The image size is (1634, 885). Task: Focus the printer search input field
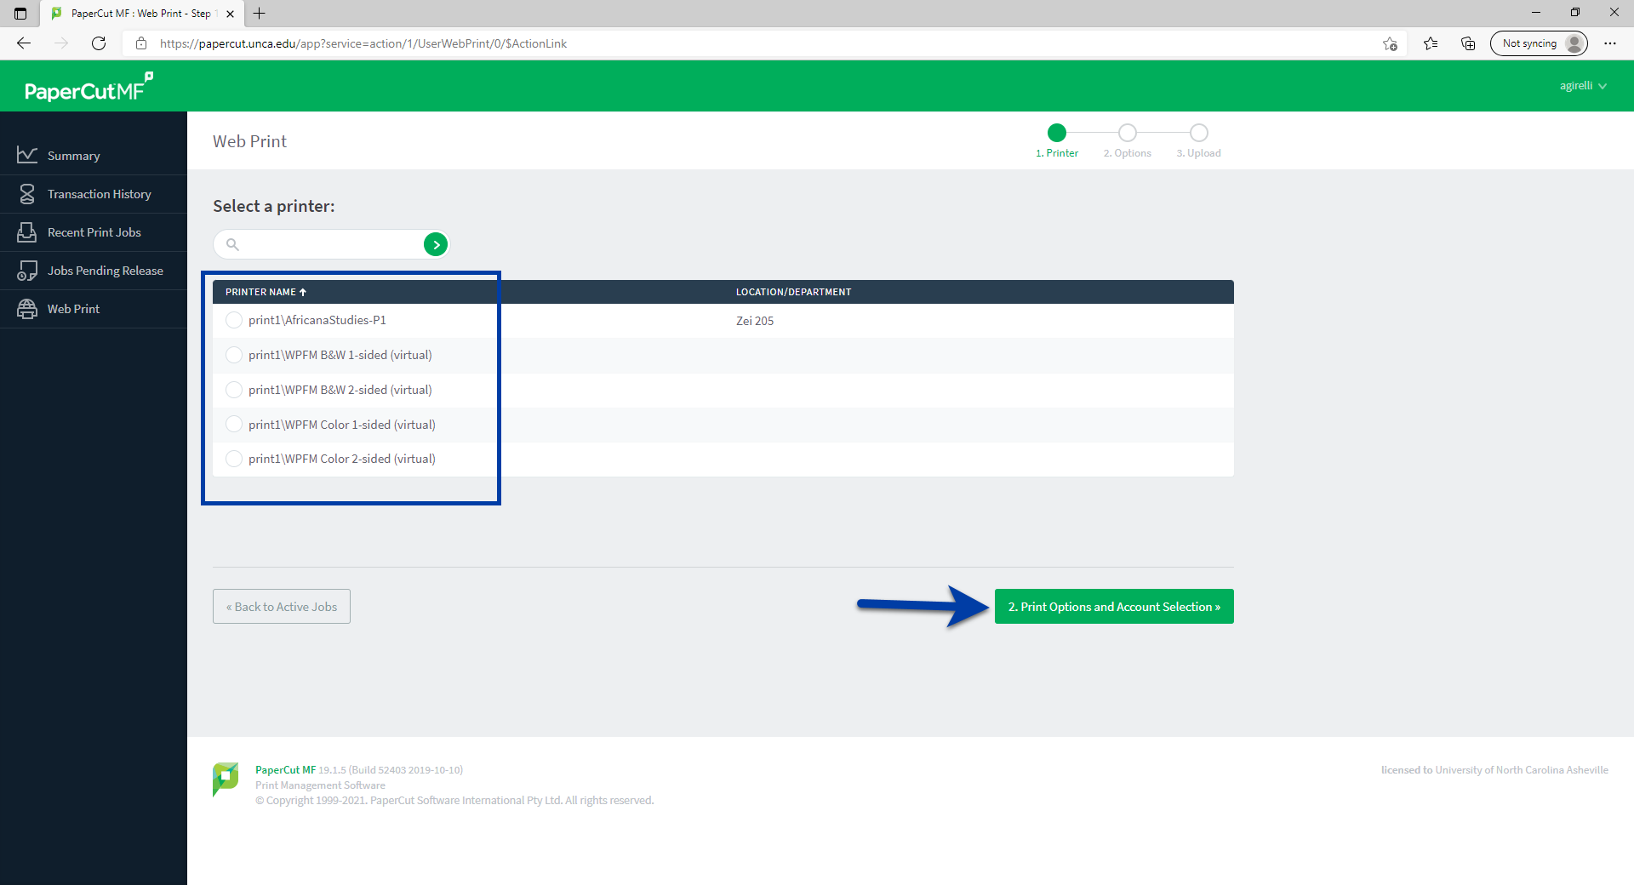click(328, 245)
